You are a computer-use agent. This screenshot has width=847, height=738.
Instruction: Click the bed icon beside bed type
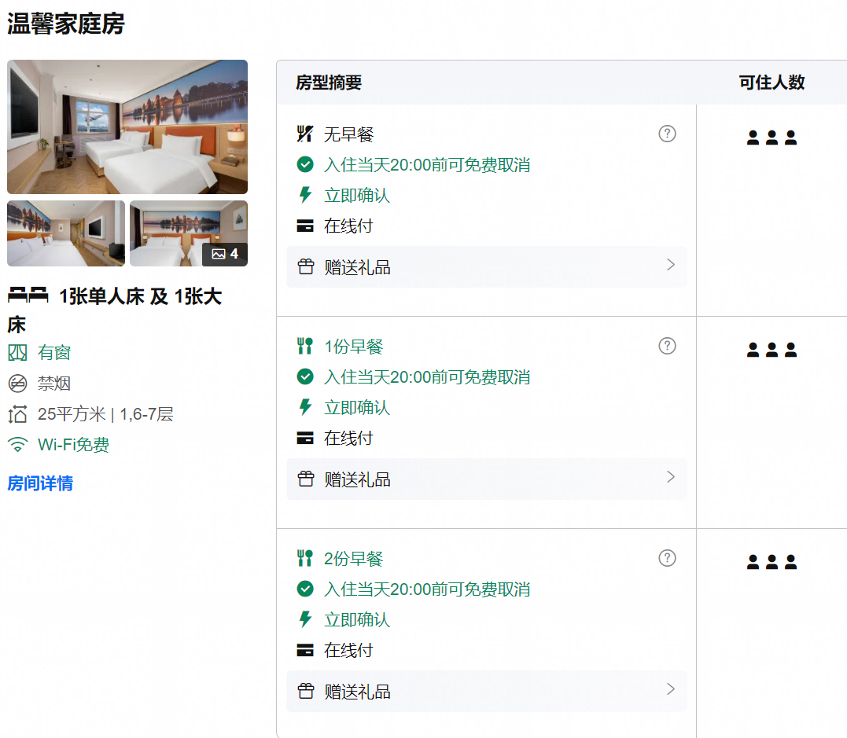pos(28,296)
